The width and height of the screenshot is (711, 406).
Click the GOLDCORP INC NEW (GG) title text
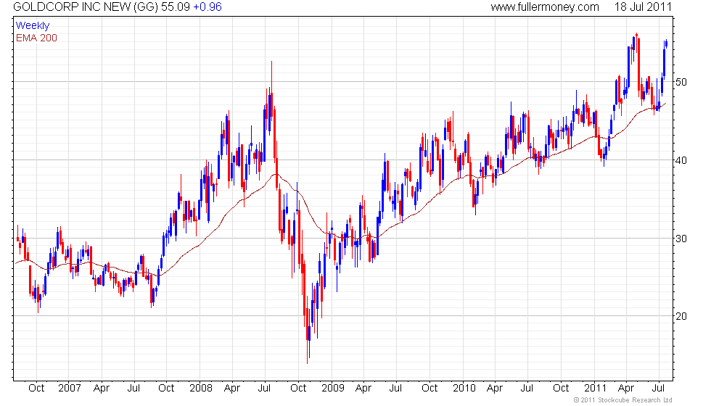coord(86,7)
